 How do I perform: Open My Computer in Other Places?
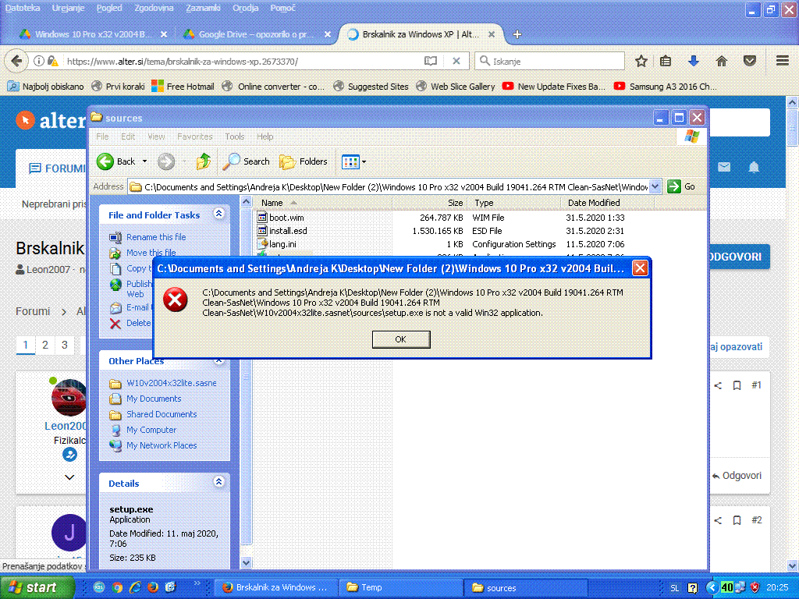[151, 430]
